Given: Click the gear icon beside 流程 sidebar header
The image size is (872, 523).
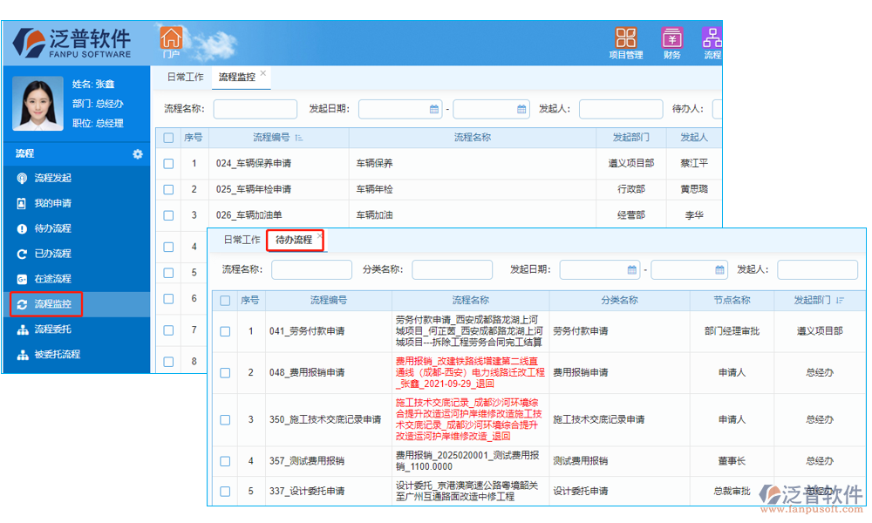Looking at the screenshot, I should point(137,153).
